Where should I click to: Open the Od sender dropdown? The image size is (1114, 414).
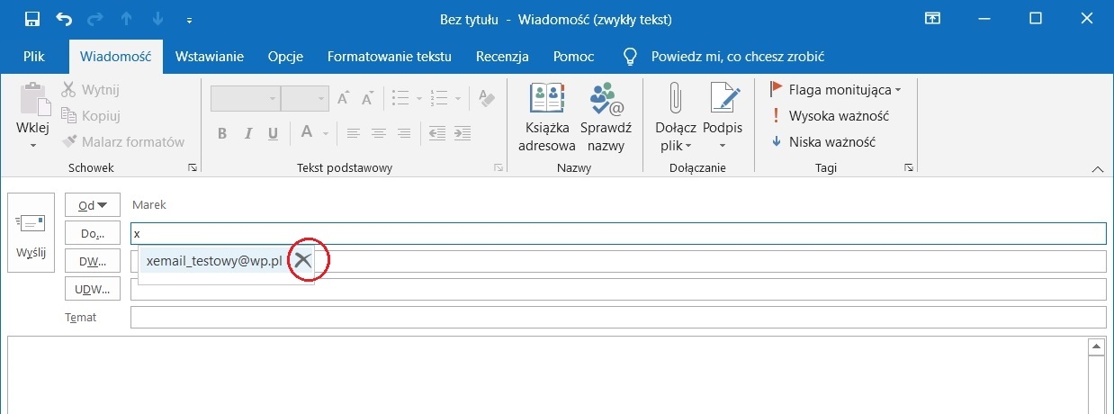point(93,204)
